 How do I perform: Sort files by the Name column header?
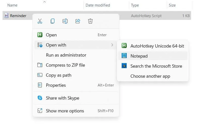click(13, 5)
